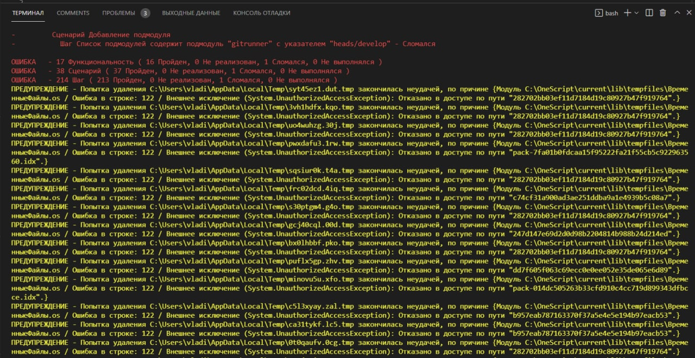Click the path ending gcj40cql.00d.tmp
Image resolution: width=695 pixels, height=358 pixels.
252,225
